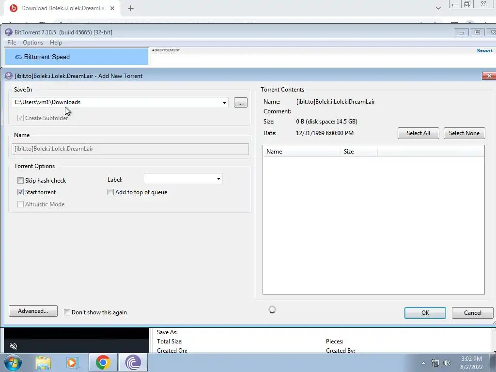Screen dimensions: 496x372
Task: Close the Download Bolek.i.Lolek browser tab
Action: click(x=112, y=8)
